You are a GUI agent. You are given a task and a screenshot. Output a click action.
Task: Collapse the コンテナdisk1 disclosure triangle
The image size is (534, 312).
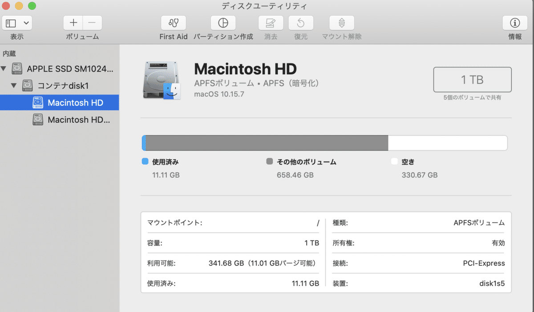click(14, 85)
